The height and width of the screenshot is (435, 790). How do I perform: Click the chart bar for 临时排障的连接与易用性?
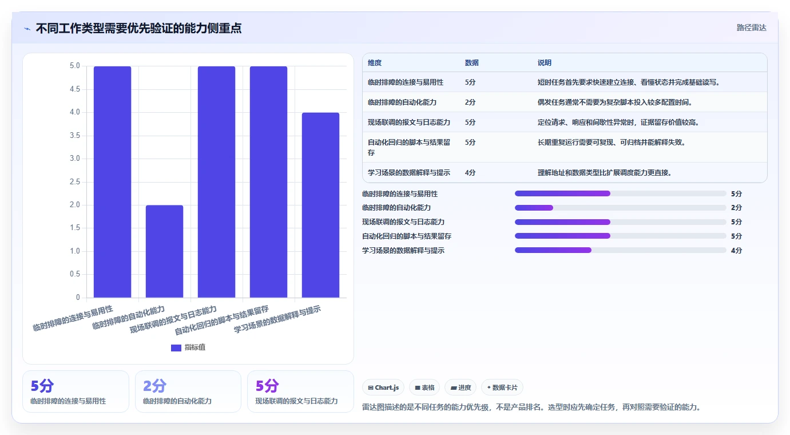pos(113,182)
